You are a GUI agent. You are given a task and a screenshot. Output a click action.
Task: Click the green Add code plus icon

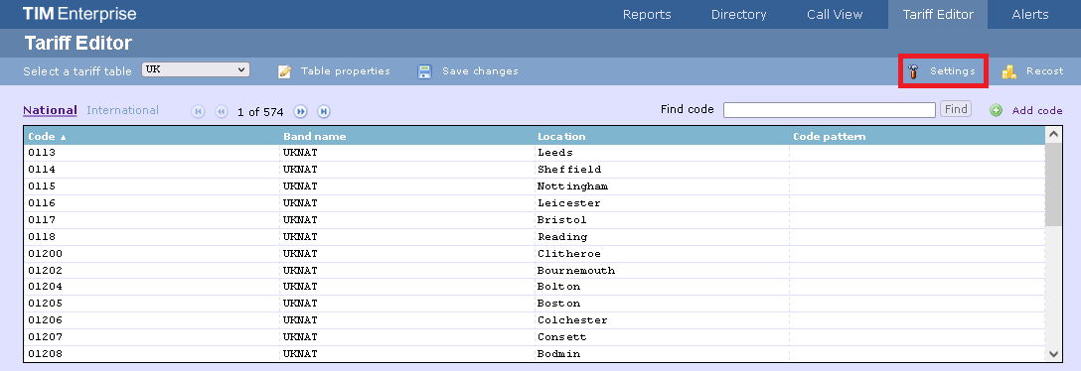(996, 110)
